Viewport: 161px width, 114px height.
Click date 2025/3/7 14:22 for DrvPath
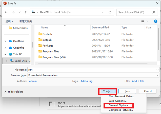tap(101, 34)
